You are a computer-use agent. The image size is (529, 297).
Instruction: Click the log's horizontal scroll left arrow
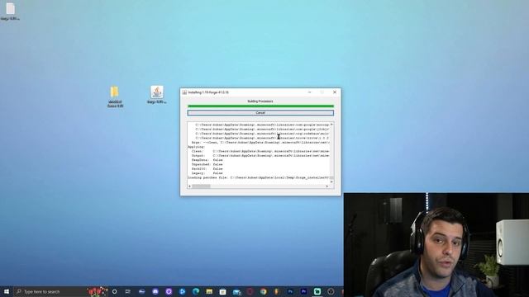[189, 186]
